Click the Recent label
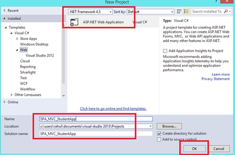The width and height of the screenshot is (235, 155). [13, 10]
